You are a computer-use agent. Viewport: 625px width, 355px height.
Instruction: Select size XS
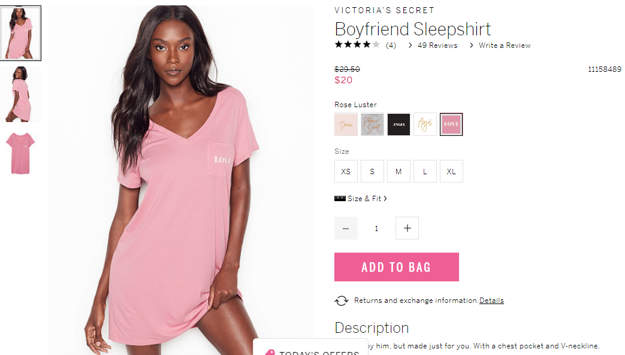[346, 171]
